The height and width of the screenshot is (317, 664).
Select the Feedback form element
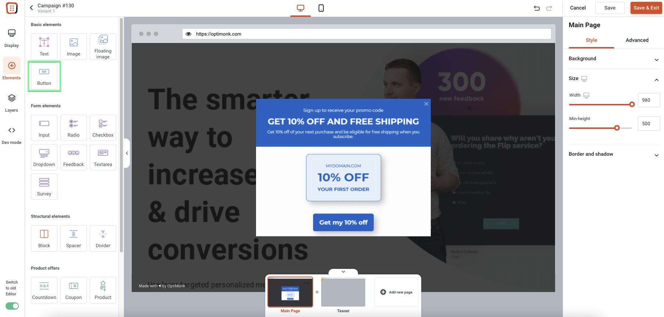point(74,157)
